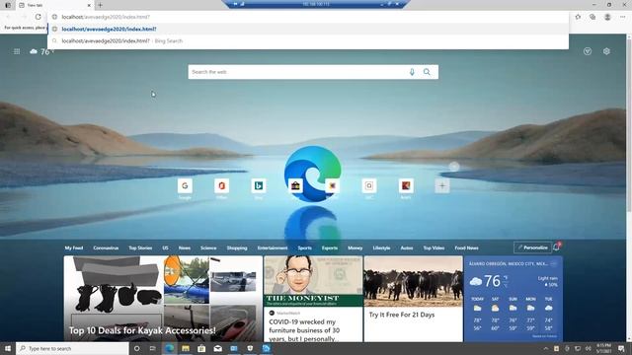The image size is (632, 355).
Task: Click the cloud weather 76 widget
Action: [x=41, y=51]
